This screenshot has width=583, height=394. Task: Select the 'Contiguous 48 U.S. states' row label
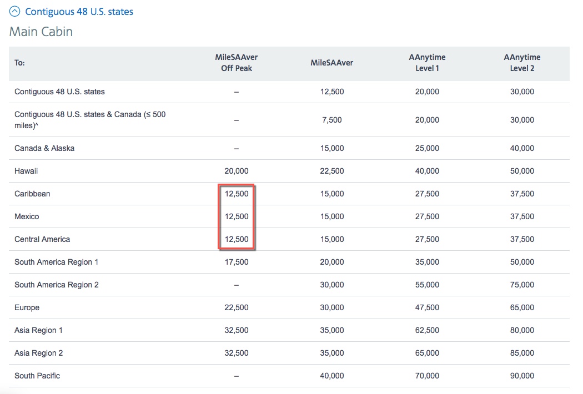click(59, 92)
